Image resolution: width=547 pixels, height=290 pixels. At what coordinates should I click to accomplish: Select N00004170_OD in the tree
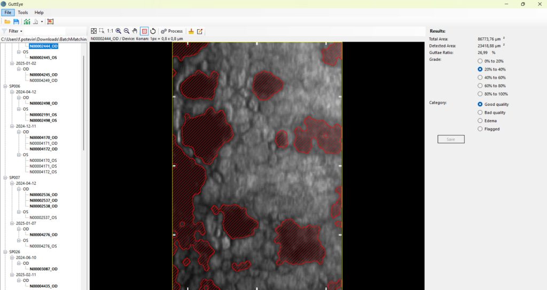(44, 137)
